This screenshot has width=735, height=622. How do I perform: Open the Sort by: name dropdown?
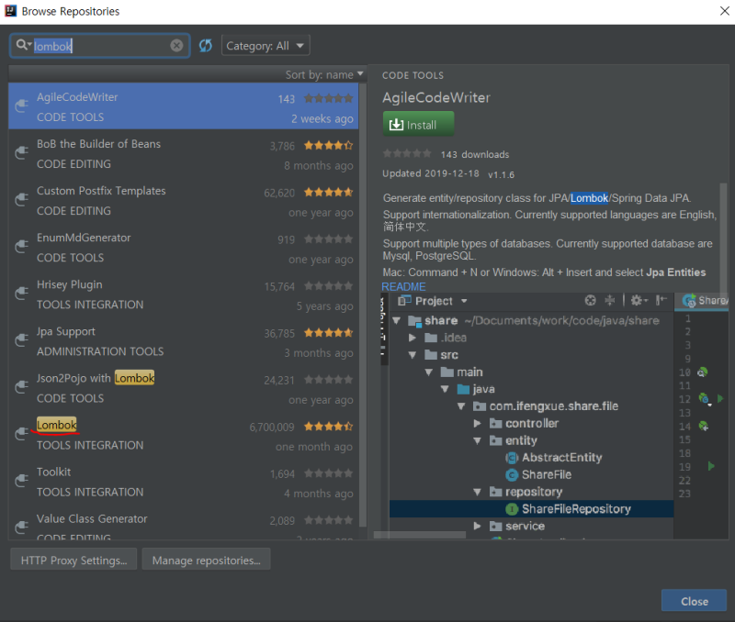click(324, 74)
